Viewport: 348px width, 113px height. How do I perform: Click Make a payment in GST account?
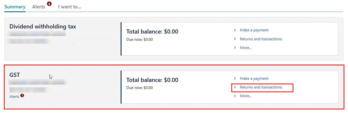pyautogui.click(x=254, y=78)
